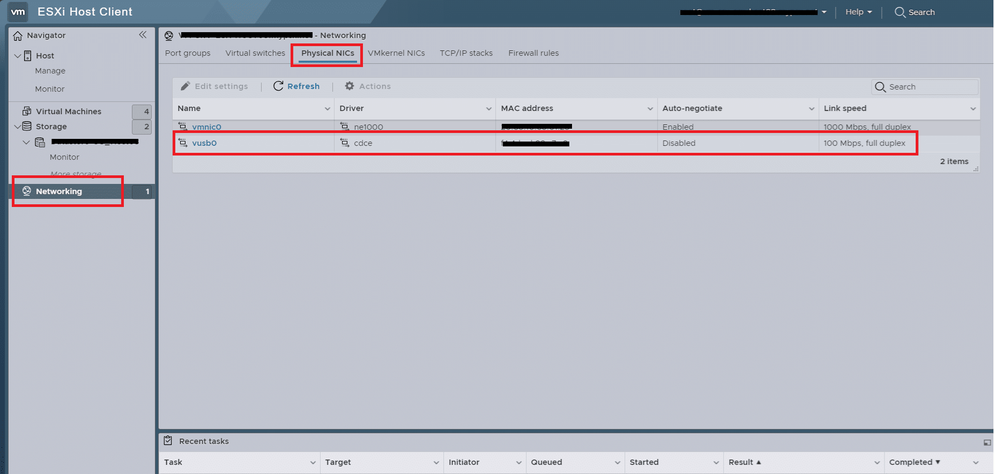
Task: Collapse the datastore tree node
Action: pyautogui.click(x=26, y=142)
